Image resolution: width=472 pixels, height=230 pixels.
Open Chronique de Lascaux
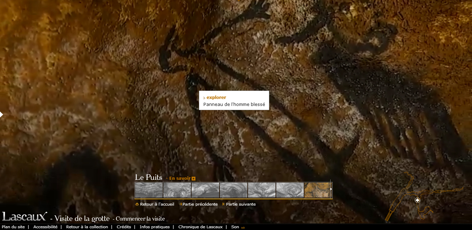coord(200,227)
